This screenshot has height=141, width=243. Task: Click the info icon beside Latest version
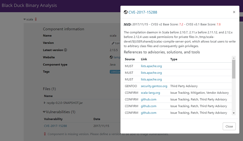pyautogui.click(x=66, y=50)
